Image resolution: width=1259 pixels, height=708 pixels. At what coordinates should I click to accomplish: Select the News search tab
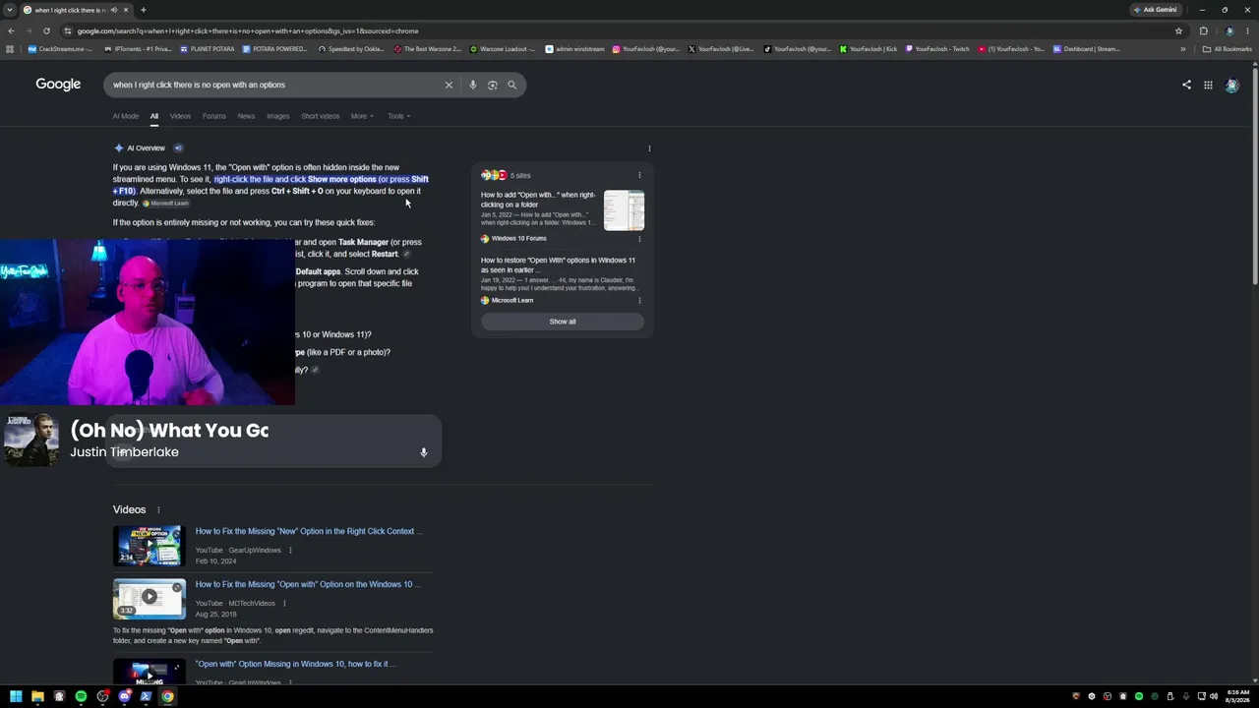pos(246,116)
